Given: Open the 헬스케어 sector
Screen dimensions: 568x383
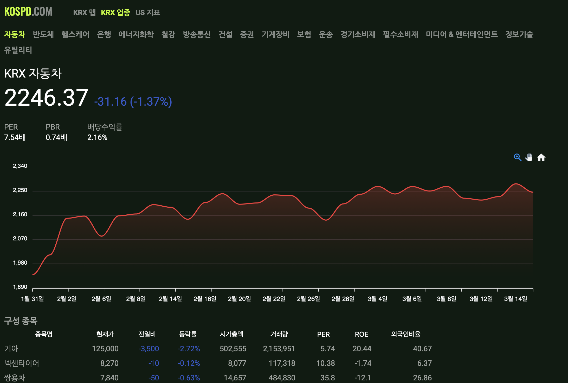Looking at the screenshot, I should tap(75, 34).
